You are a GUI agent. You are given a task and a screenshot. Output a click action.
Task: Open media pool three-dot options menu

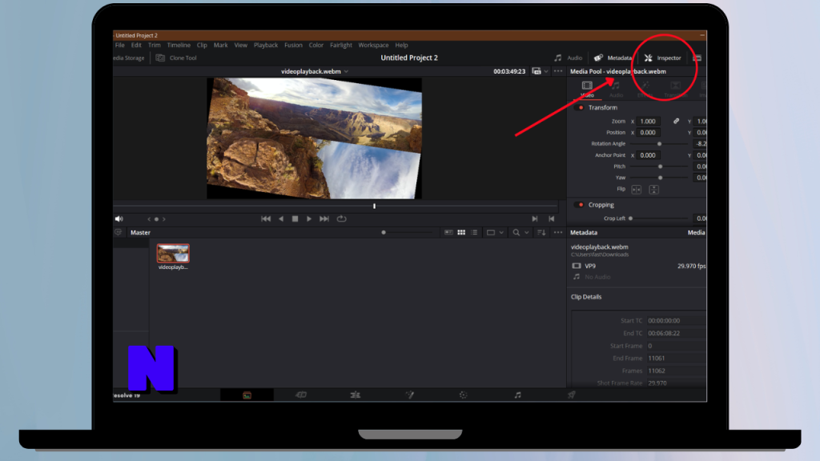coord(558,233)
